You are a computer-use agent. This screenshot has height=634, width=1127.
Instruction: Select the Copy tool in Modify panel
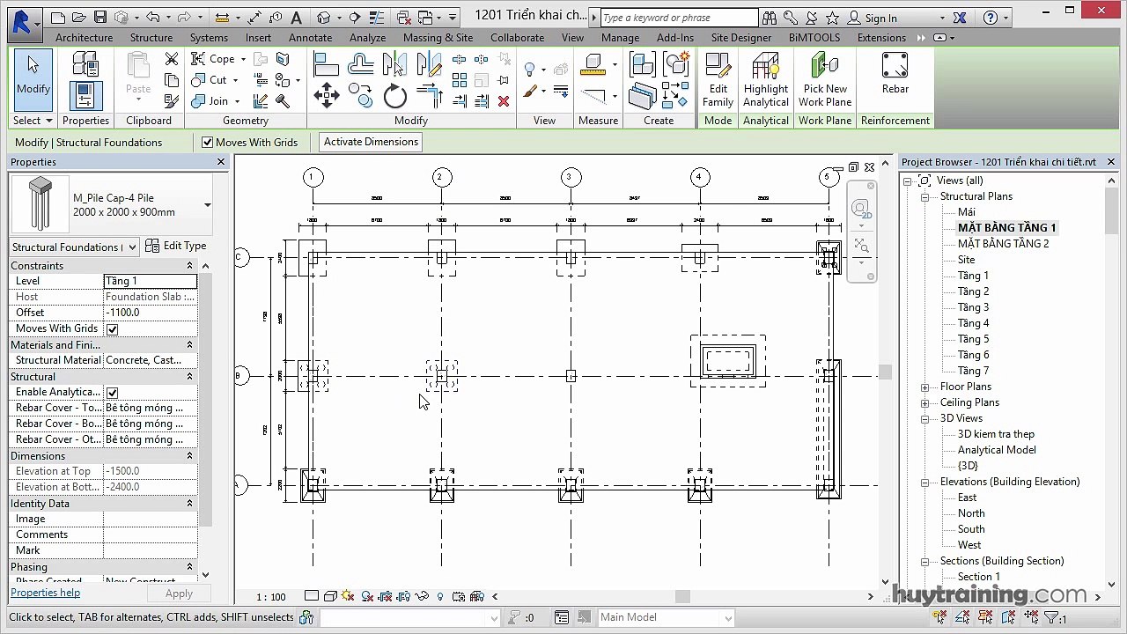360,95
